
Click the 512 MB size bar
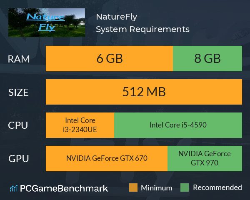144,92
